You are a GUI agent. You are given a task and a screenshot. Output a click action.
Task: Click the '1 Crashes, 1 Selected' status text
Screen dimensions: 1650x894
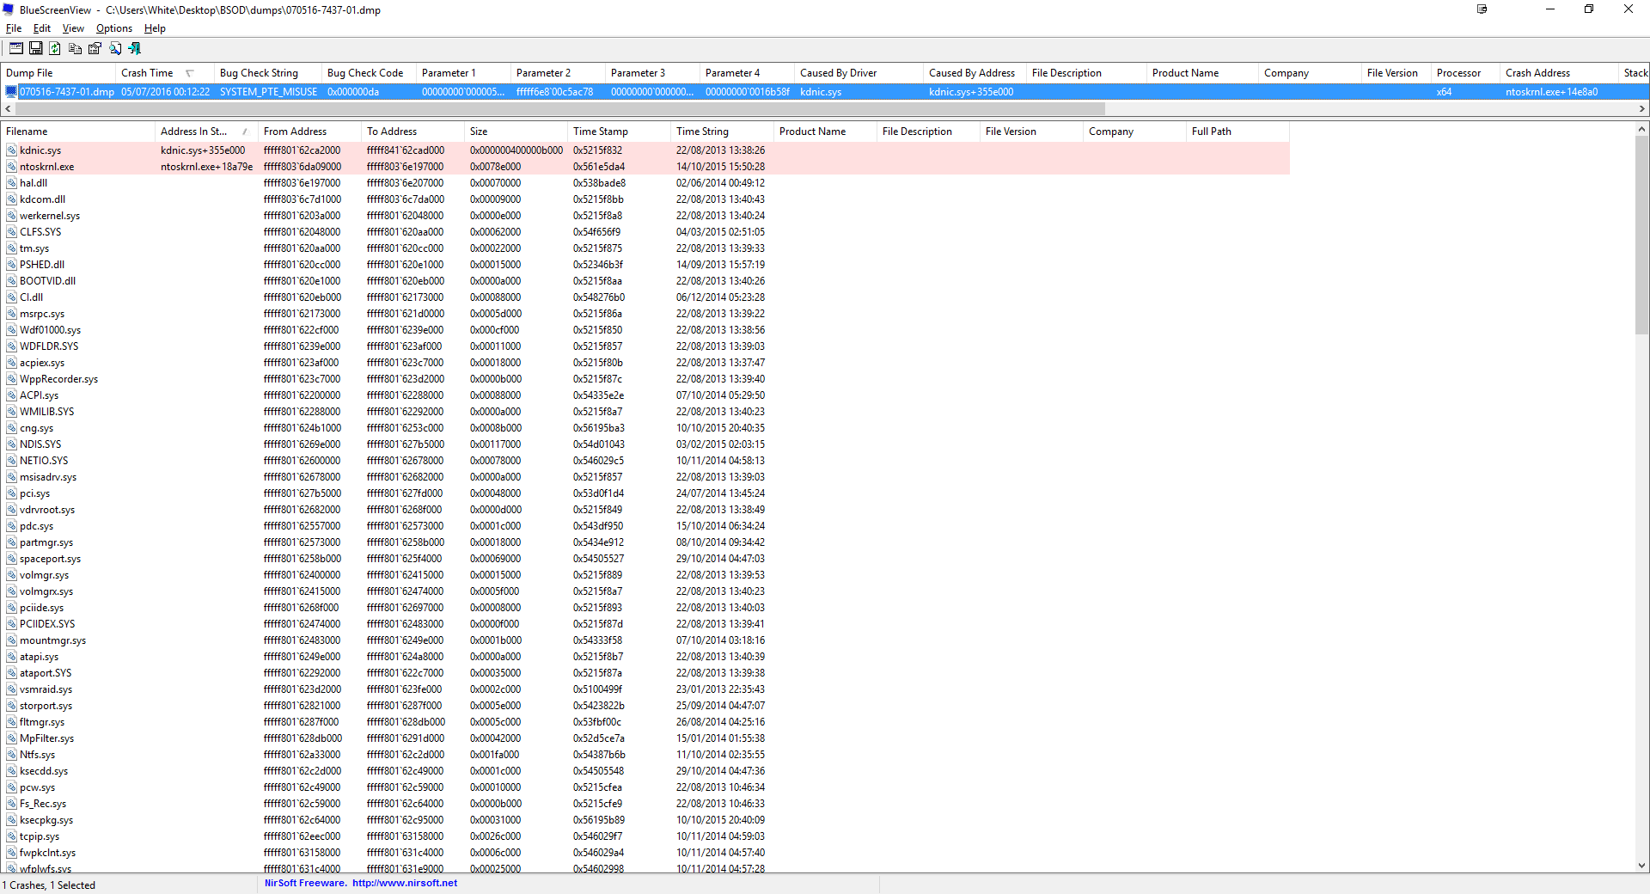click(49, 885)
